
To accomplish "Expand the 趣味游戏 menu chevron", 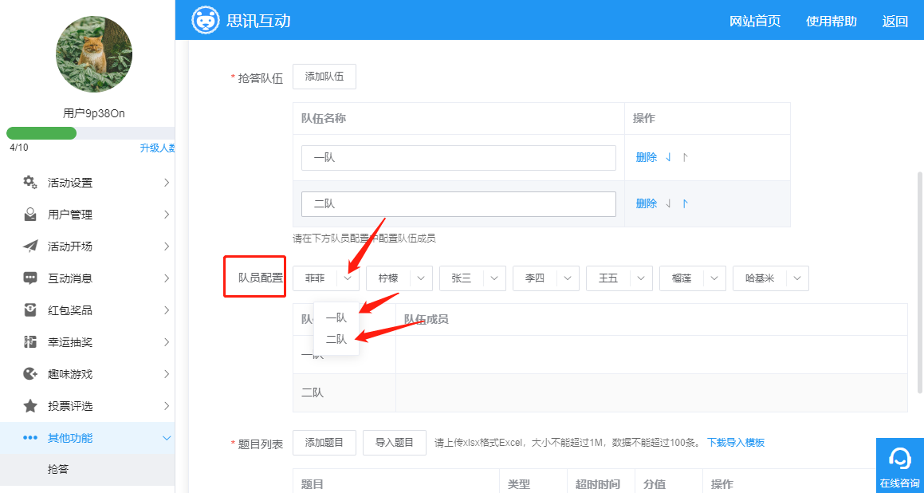I will tap(167, 374).
